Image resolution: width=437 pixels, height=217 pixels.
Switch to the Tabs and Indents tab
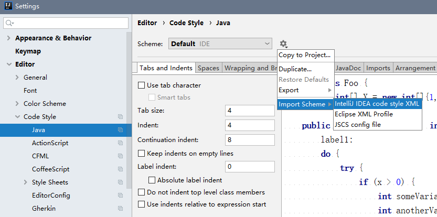(x=166, y=68)
